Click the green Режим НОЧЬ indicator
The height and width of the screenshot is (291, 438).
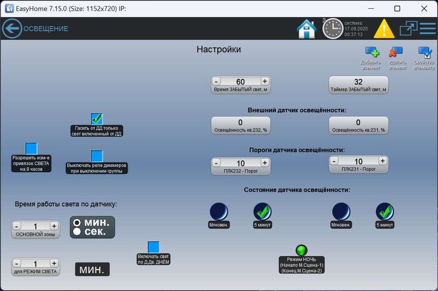[x=301, y=250]
